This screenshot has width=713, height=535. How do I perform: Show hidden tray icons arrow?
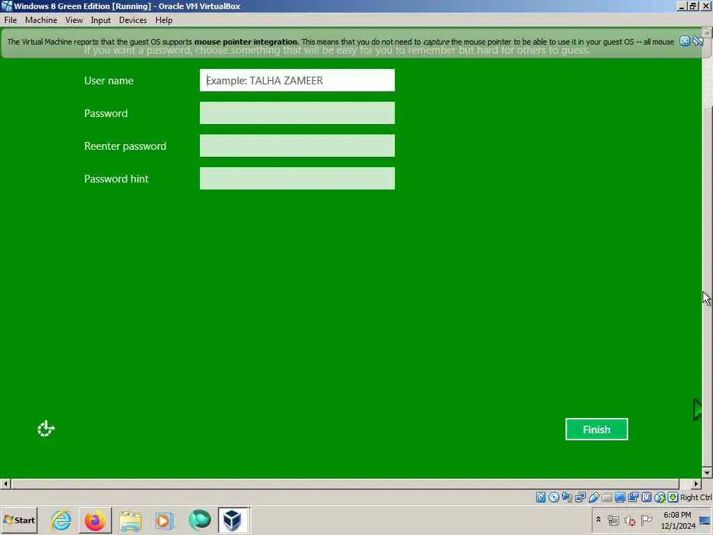598,519
